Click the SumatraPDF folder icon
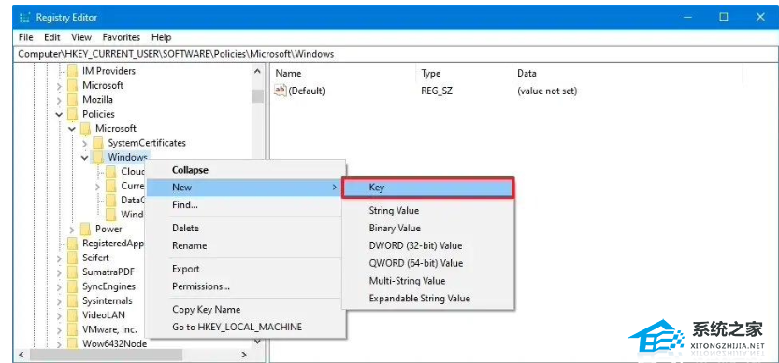The image size is (779, 363). (x=73, y=272)
